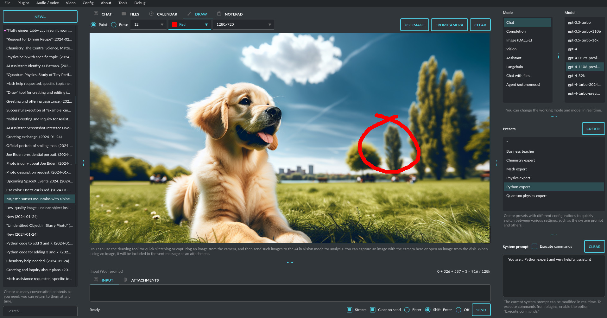Open Notepad via its clipboard icon
607x318 pixels.
tap(219, 14)
